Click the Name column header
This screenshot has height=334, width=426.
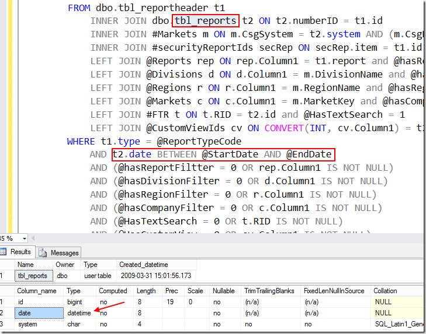coord(33,264)
